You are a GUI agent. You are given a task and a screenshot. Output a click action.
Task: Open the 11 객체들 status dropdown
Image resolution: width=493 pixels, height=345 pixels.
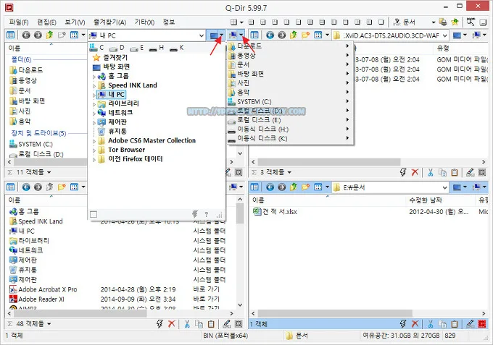pyautogui.click(x=33, y=172)
